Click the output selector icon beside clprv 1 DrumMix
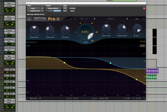Viewport: 167px width, 112px height. coord(14,6)
